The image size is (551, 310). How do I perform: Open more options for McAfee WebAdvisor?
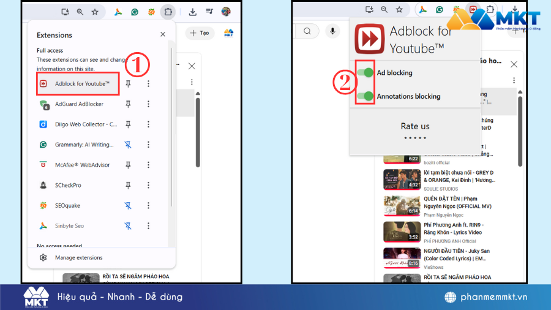pos(148,165)
